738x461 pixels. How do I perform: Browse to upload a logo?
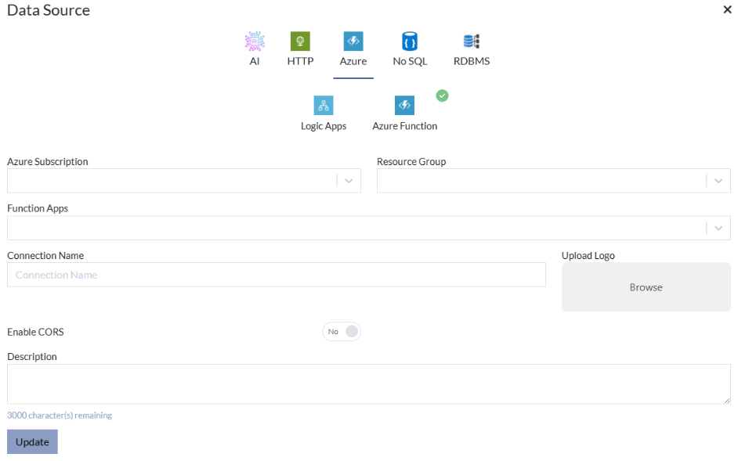[x=646, y=287]
